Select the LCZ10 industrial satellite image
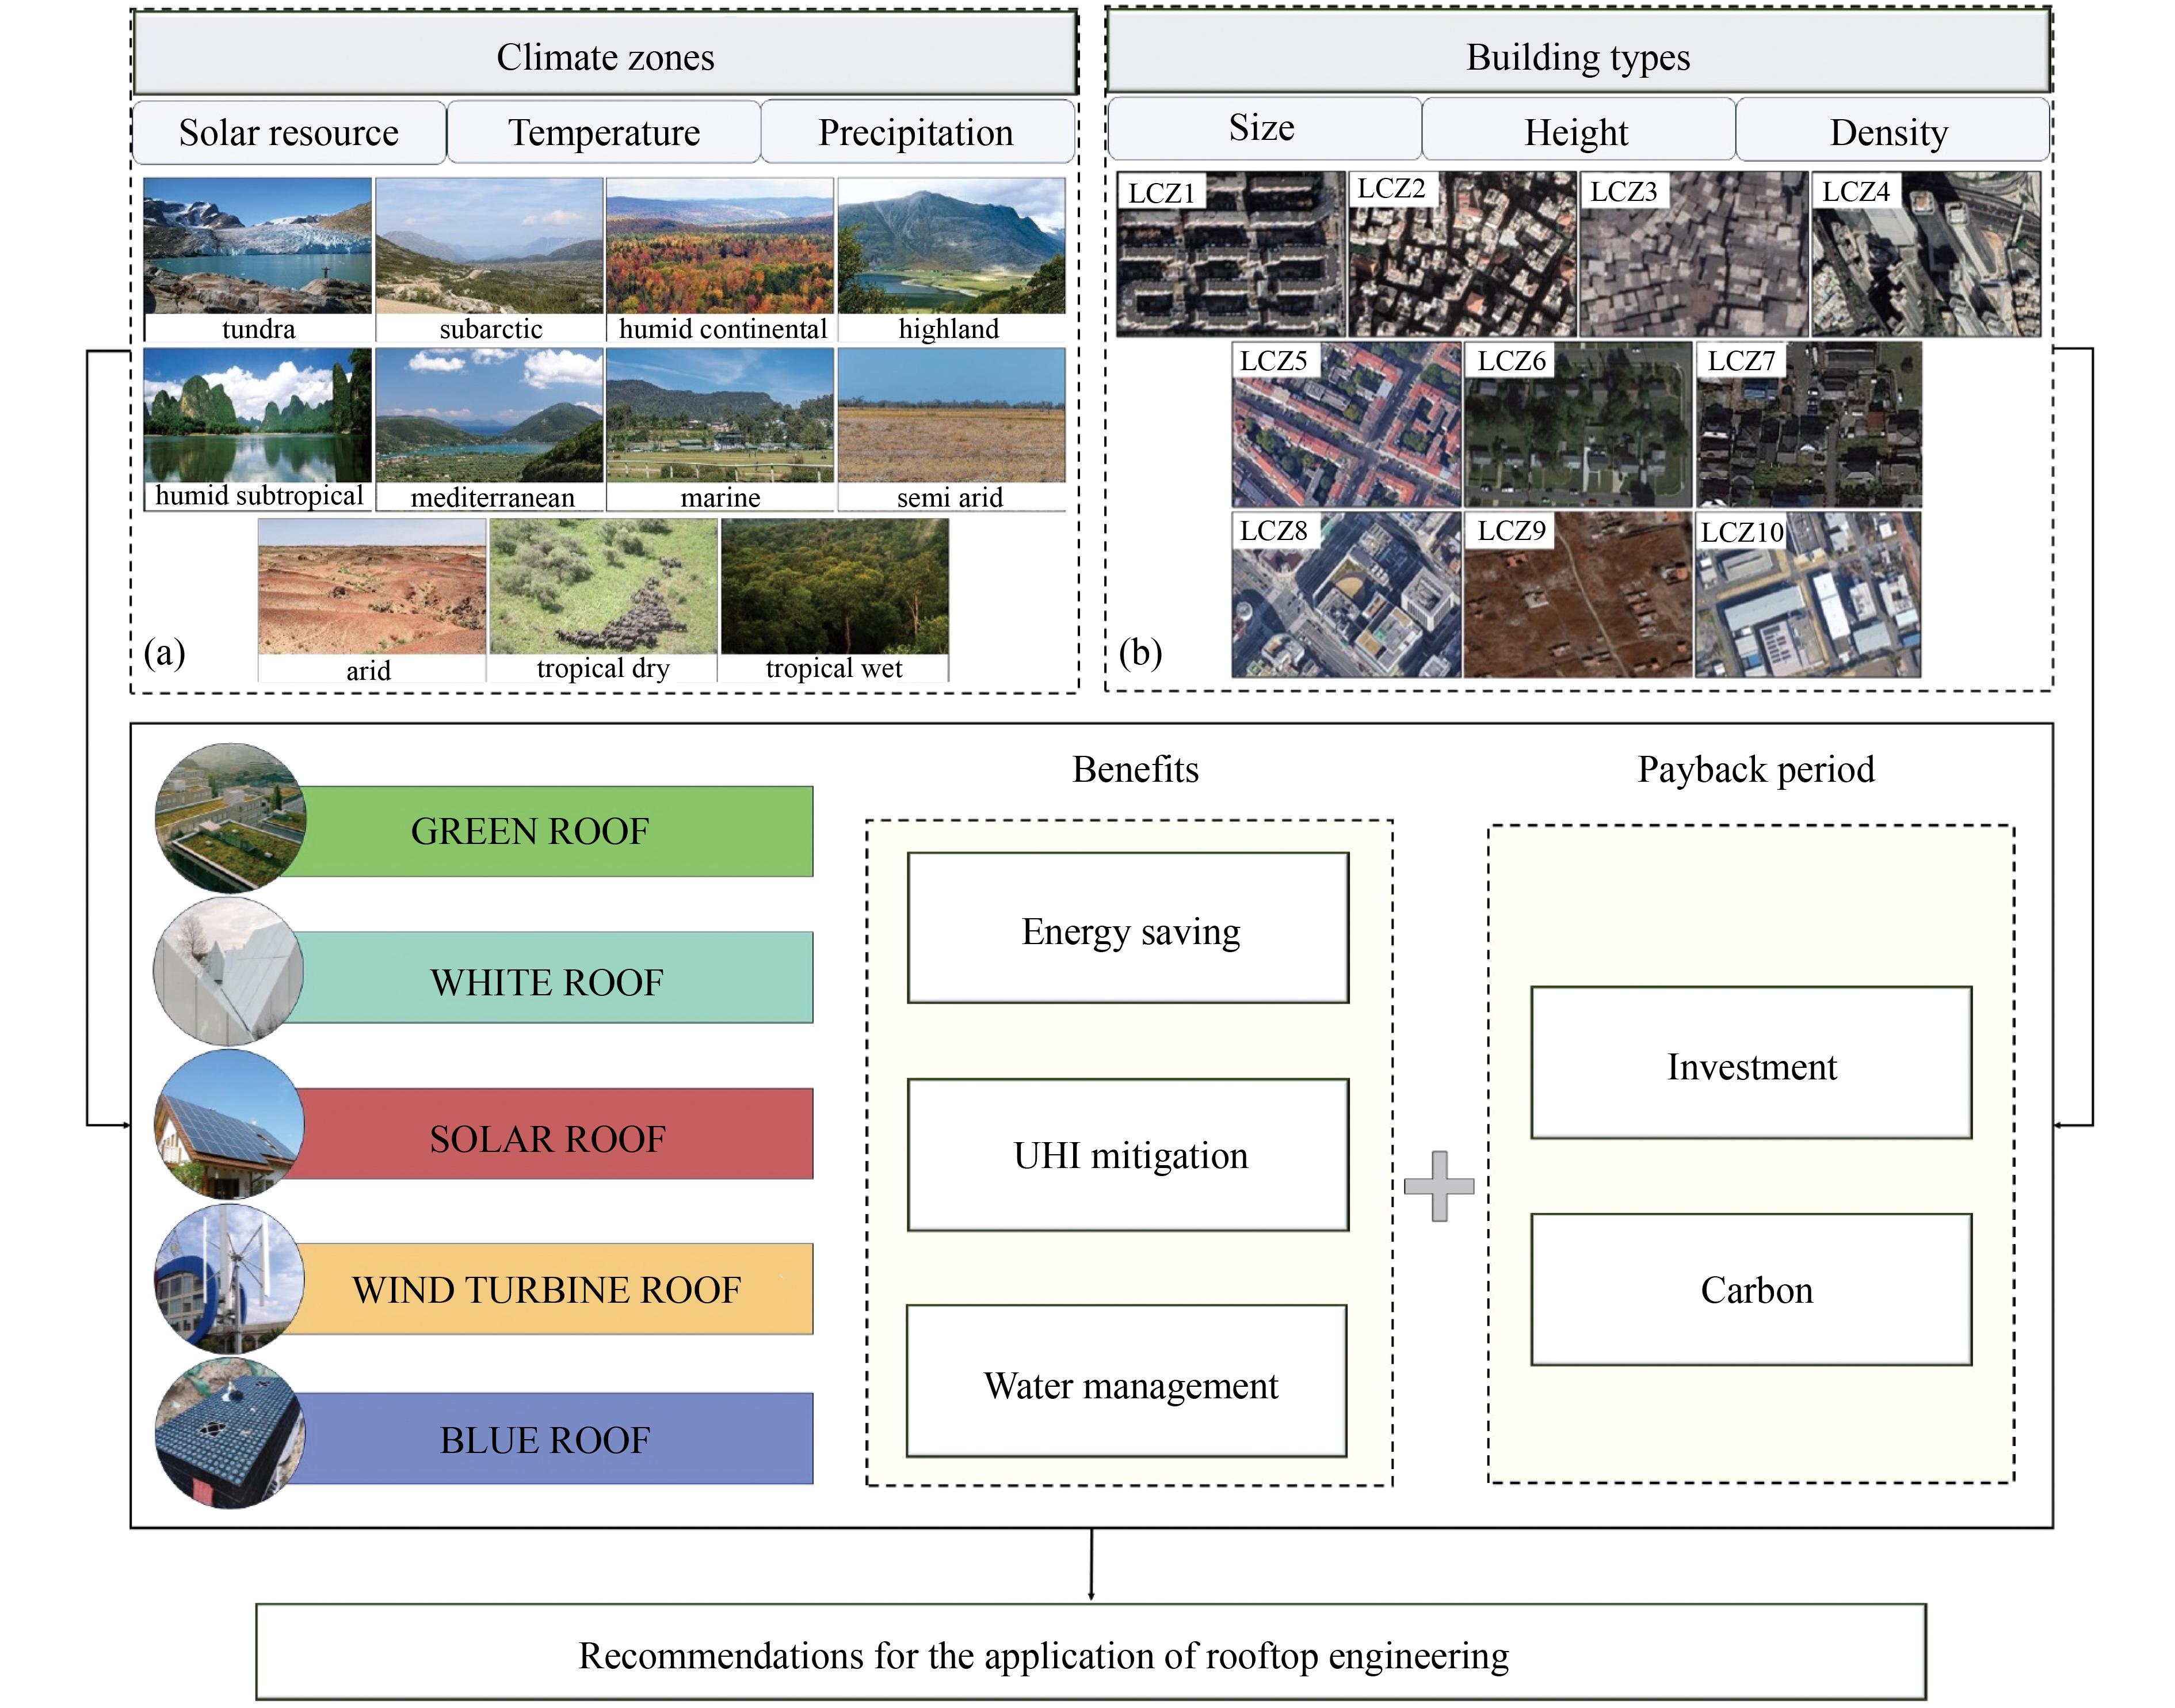The image size is (2175, 1708). tap(1808, 597)
